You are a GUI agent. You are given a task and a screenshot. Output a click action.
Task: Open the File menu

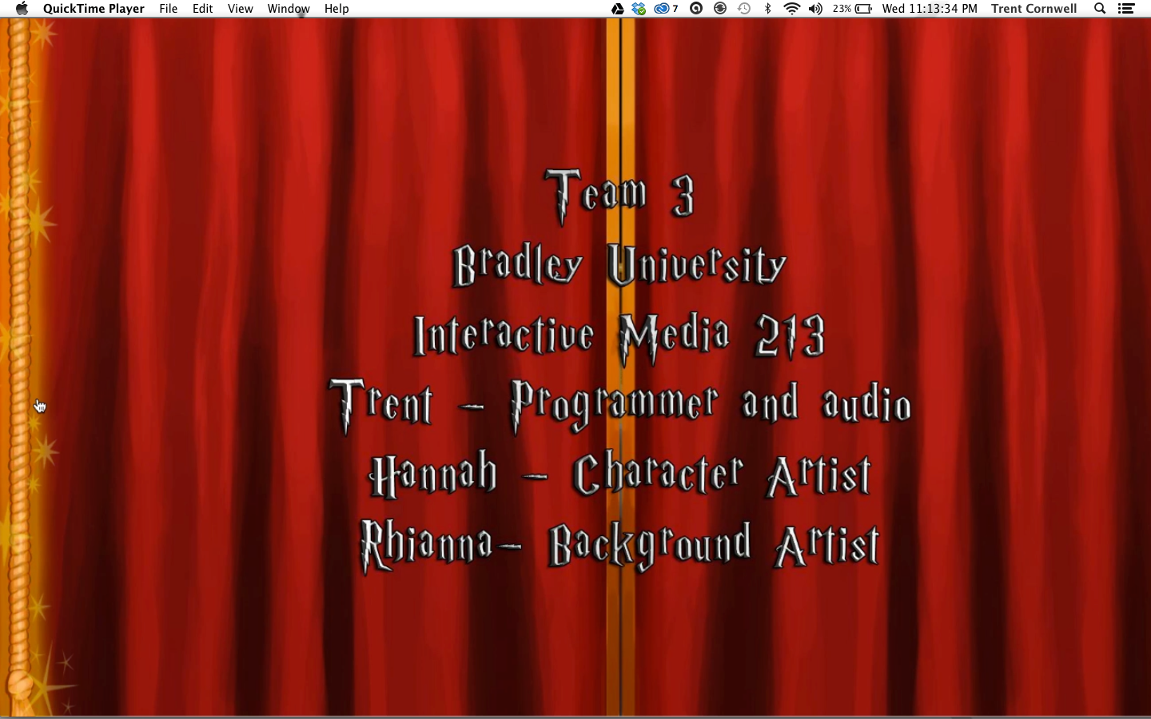tap(168, 9)
